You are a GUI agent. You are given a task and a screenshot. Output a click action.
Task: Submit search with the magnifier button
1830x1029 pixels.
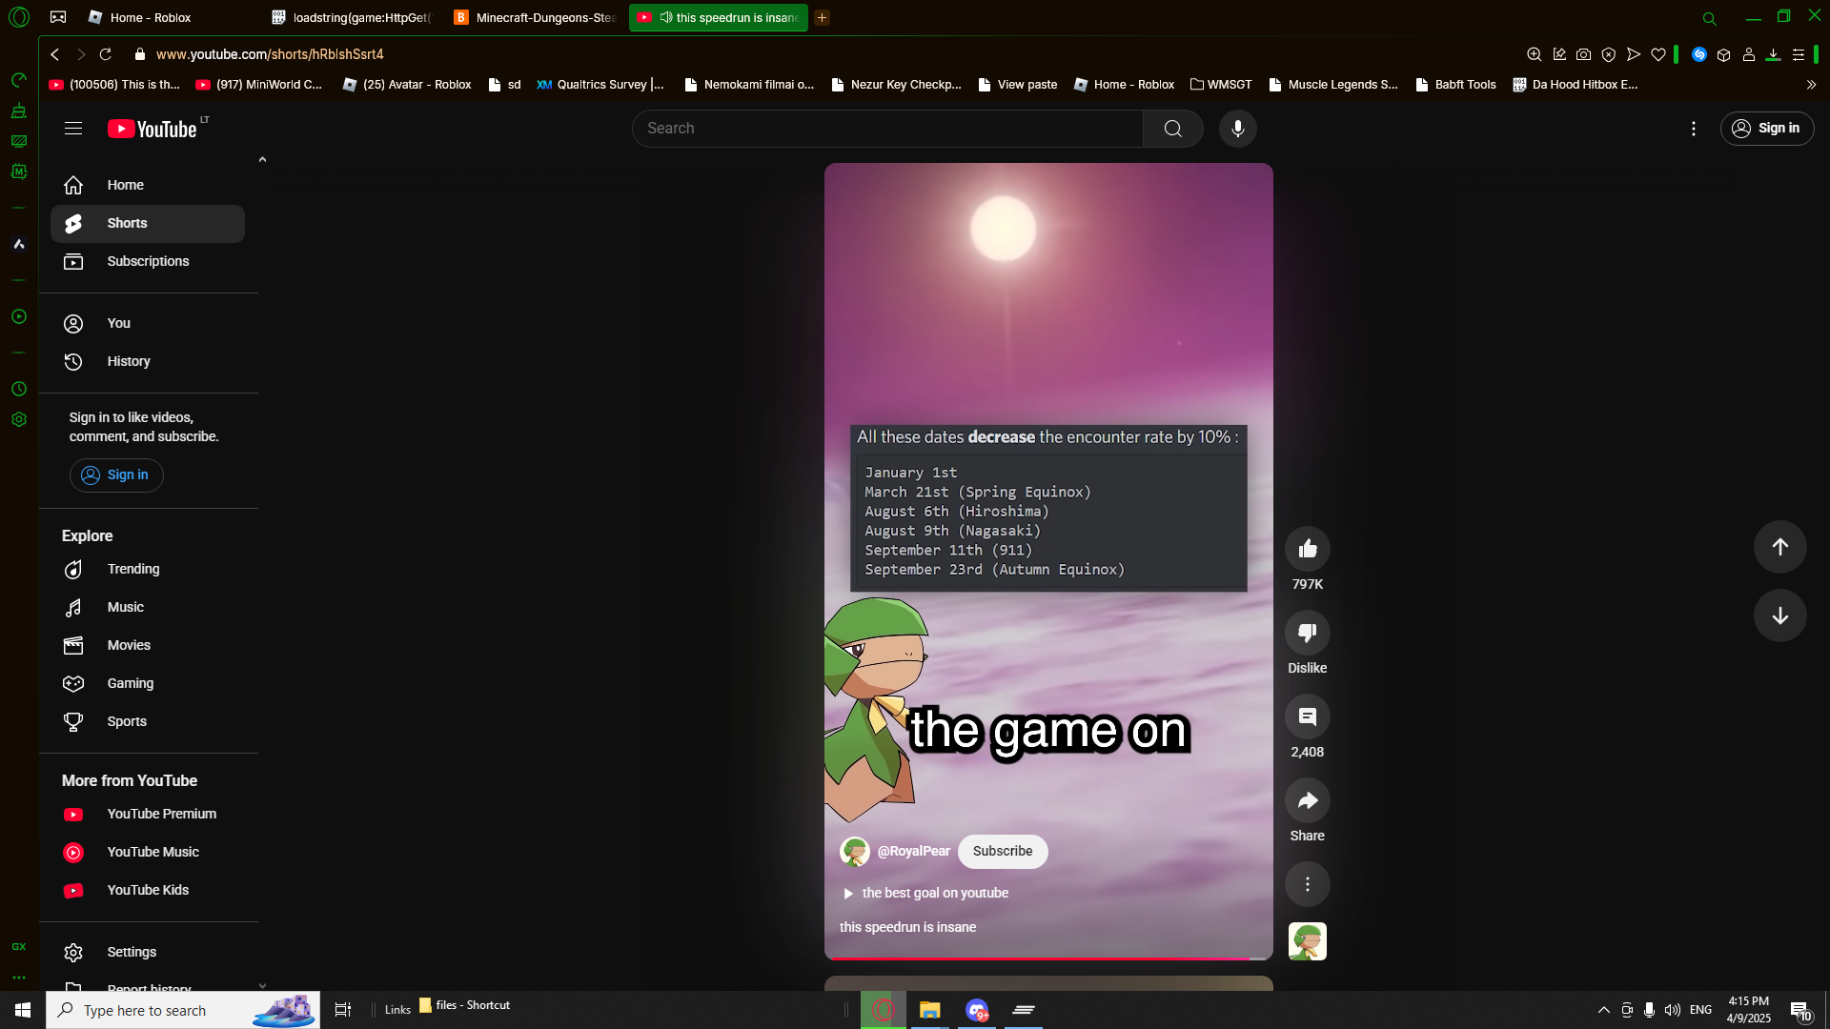tap(1172, 129)
